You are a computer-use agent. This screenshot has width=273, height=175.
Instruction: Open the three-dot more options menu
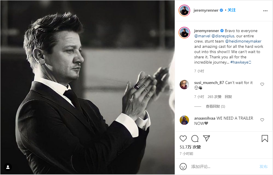[x=265, y=10]
